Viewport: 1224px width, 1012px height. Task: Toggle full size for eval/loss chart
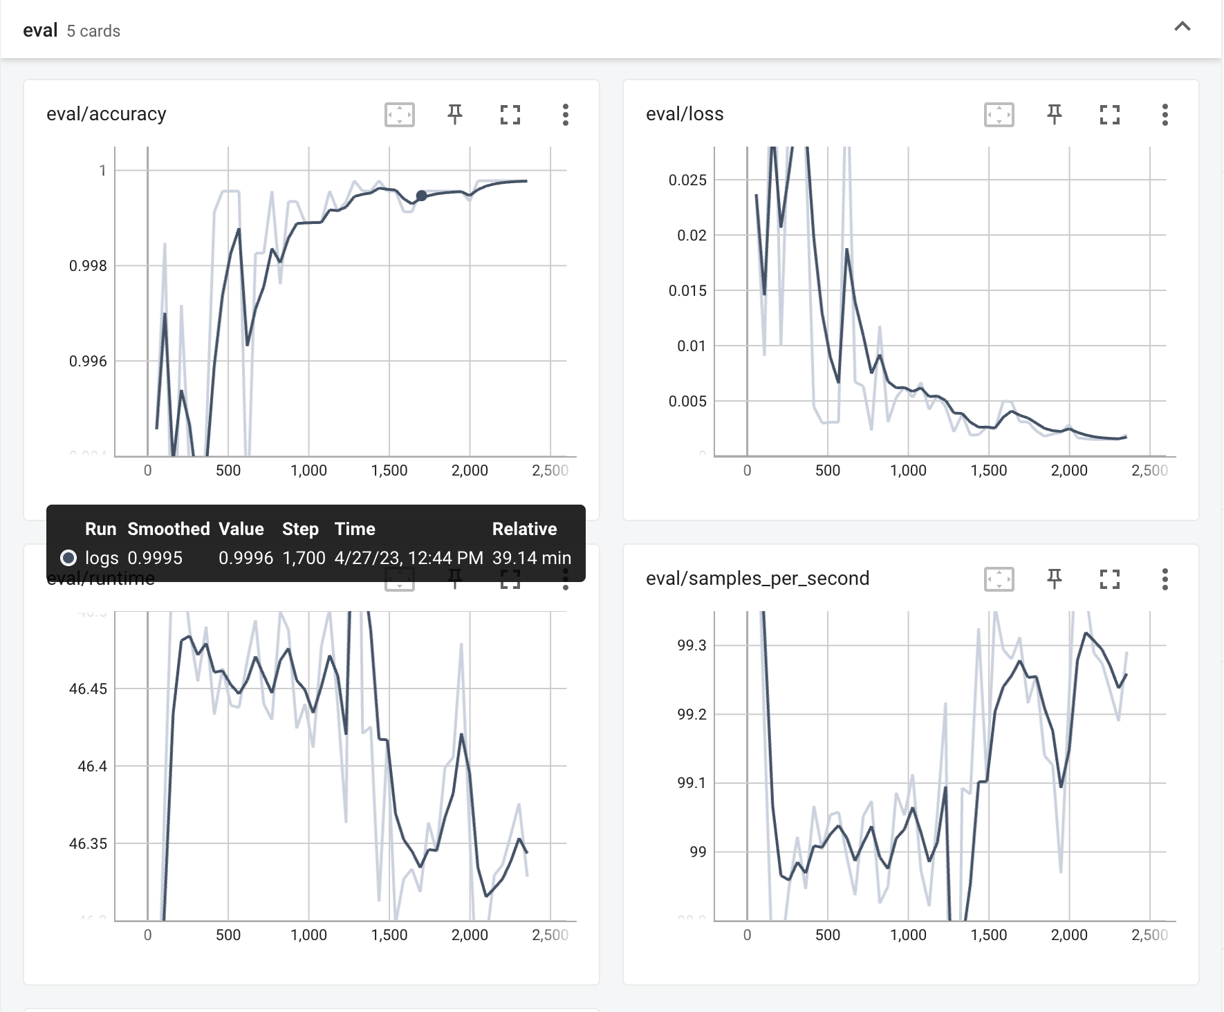1110,115
